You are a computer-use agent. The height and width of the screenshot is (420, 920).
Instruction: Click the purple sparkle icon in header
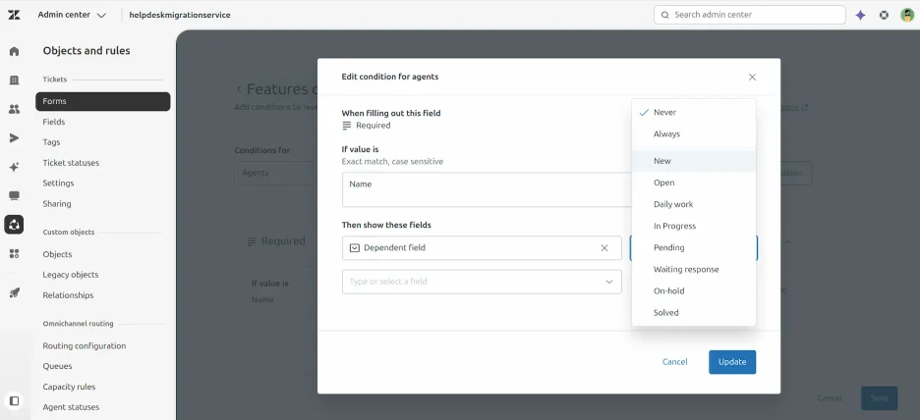tap(860, 16)
